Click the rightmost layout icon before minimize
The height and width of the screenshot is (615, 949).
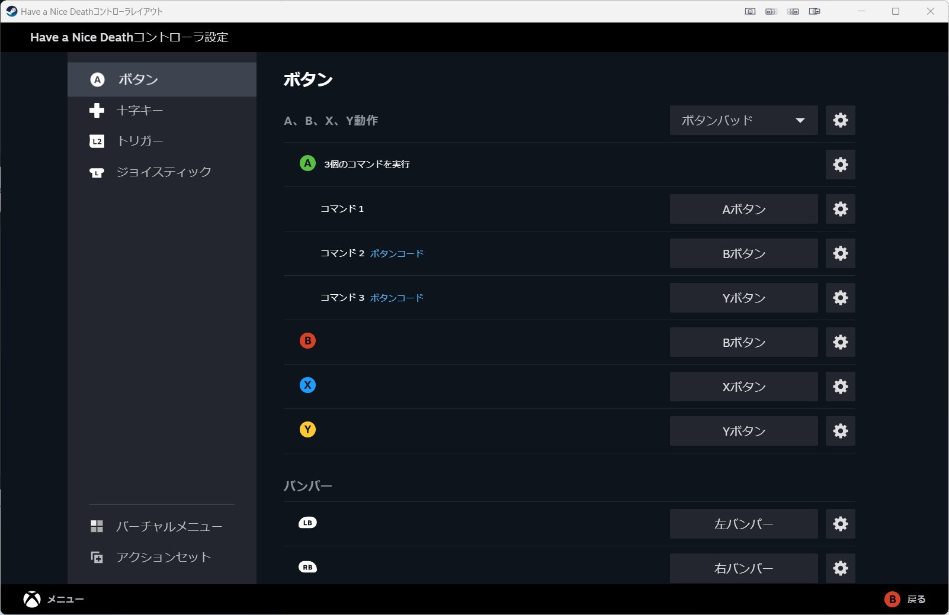(815, 11)
